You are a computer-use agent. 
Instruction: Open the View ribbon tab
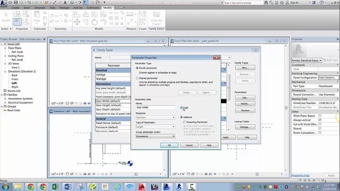[53, 7]
